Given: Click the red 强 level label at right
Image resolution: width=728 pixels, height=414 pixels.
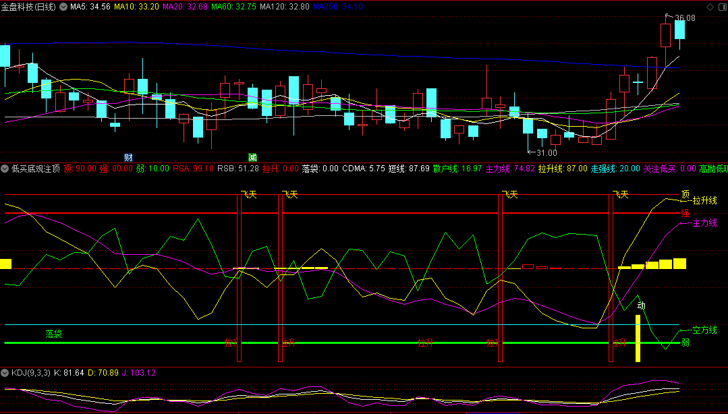Looking at the screenshot, I should click(x=685, y=213).
